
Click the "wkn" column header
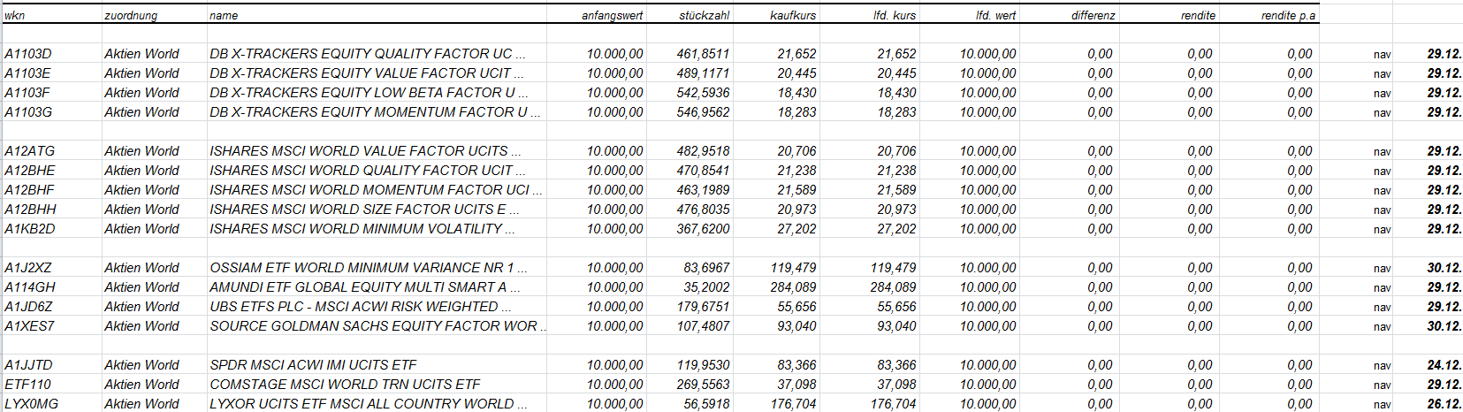15,15
